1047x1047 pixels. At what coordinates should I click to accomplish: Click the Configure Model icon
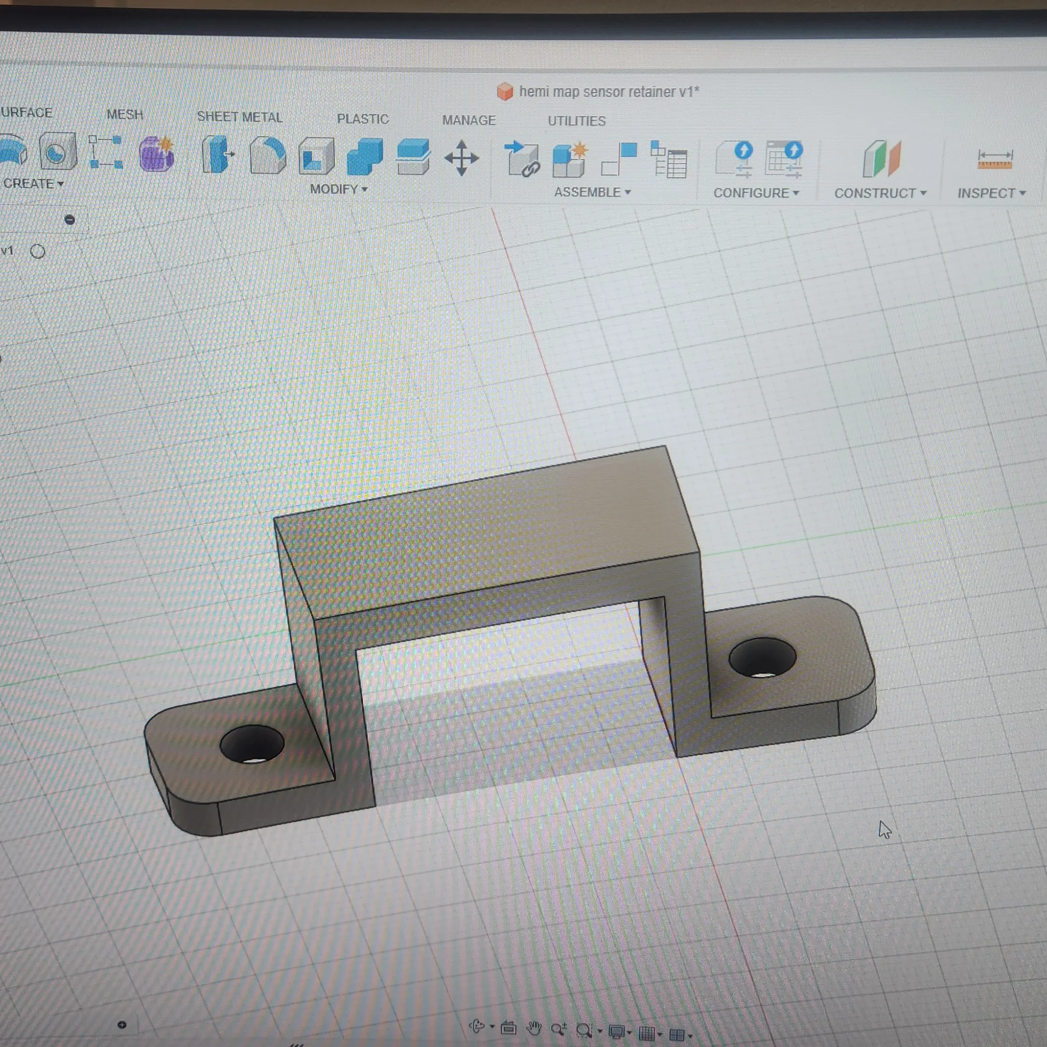click(734, 159)
